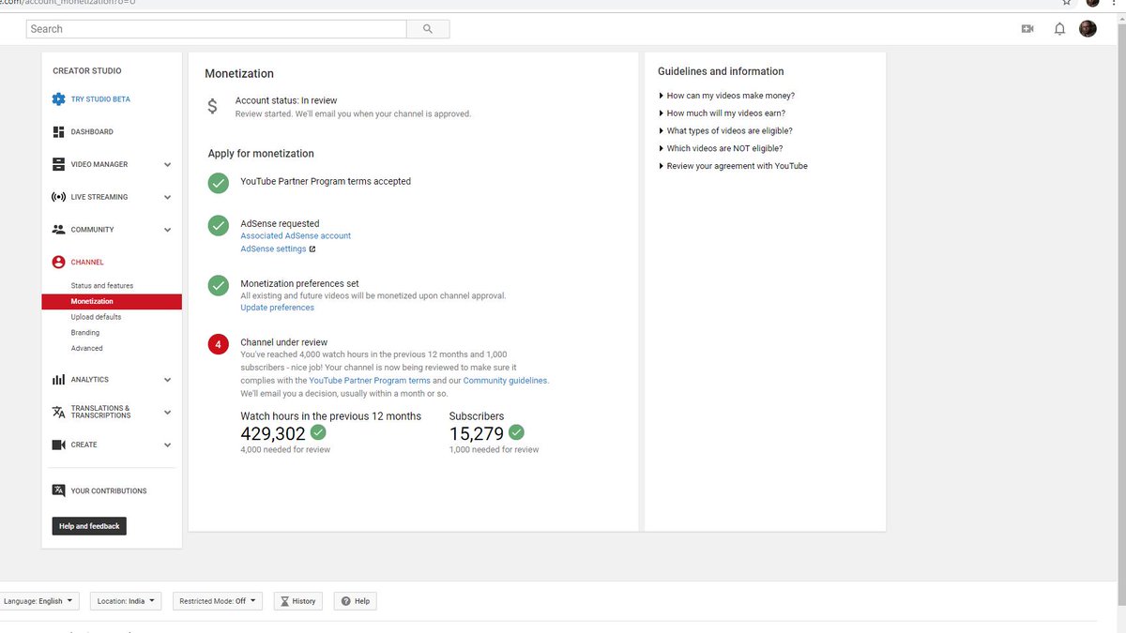Click the Live Streaming broadcast icon
The height and width of the screenshot is (633, 1126).
point(58,197)
